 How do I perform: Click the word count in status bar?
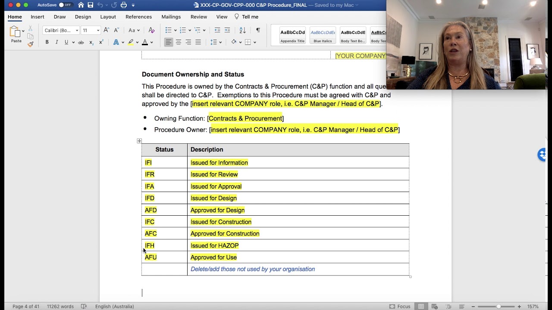tap(60, 307)
